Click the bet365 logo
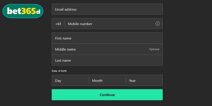 [x=23, y=11]
